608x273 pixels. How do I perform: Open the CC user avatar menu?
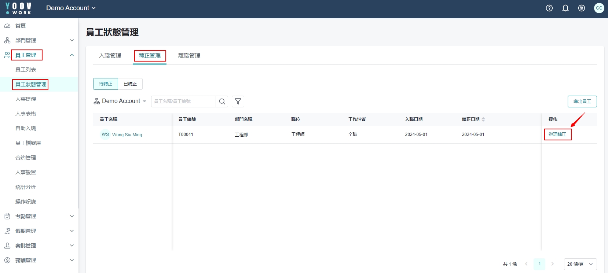point(599,8)
